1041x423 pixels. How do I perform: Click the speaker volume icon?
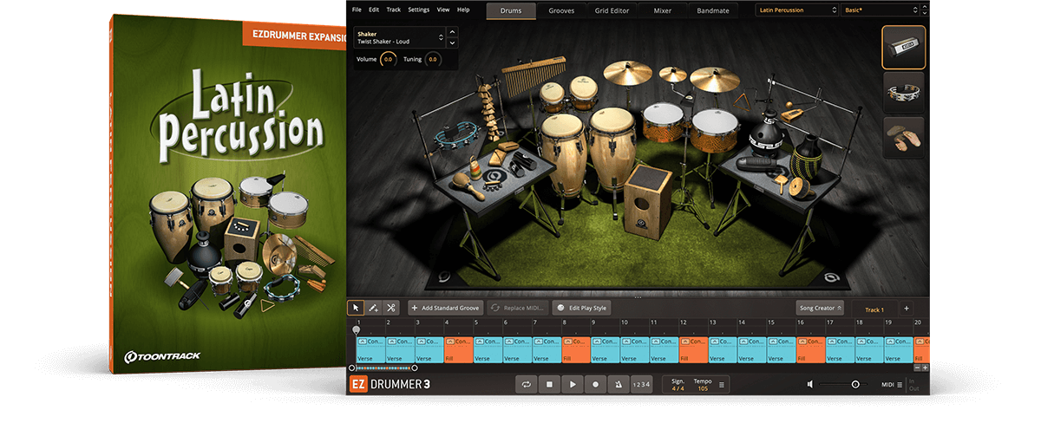coord(810,384)
